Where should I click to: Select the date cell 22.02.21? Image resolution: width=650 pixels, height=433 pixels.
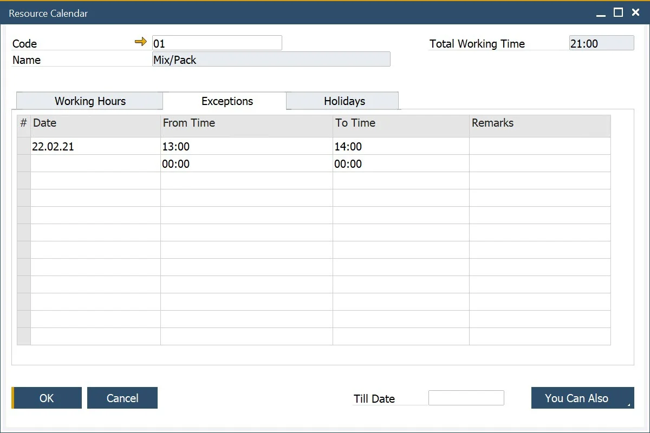[x=95, y=146]
